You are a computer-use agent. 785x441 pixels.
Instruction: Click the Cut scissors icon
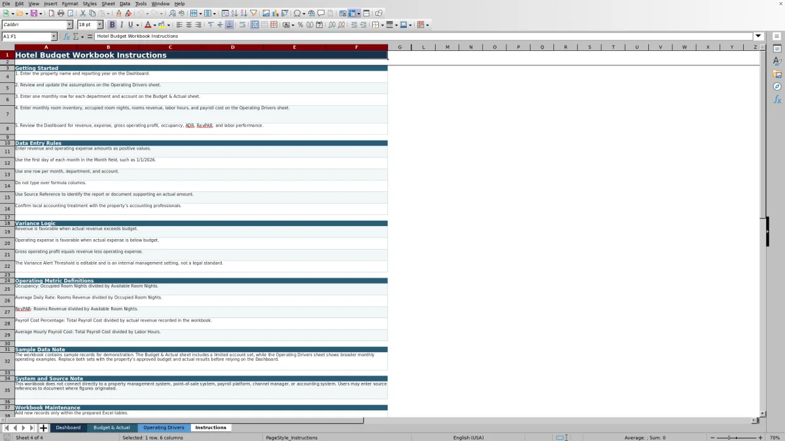[x=83, y=13]
